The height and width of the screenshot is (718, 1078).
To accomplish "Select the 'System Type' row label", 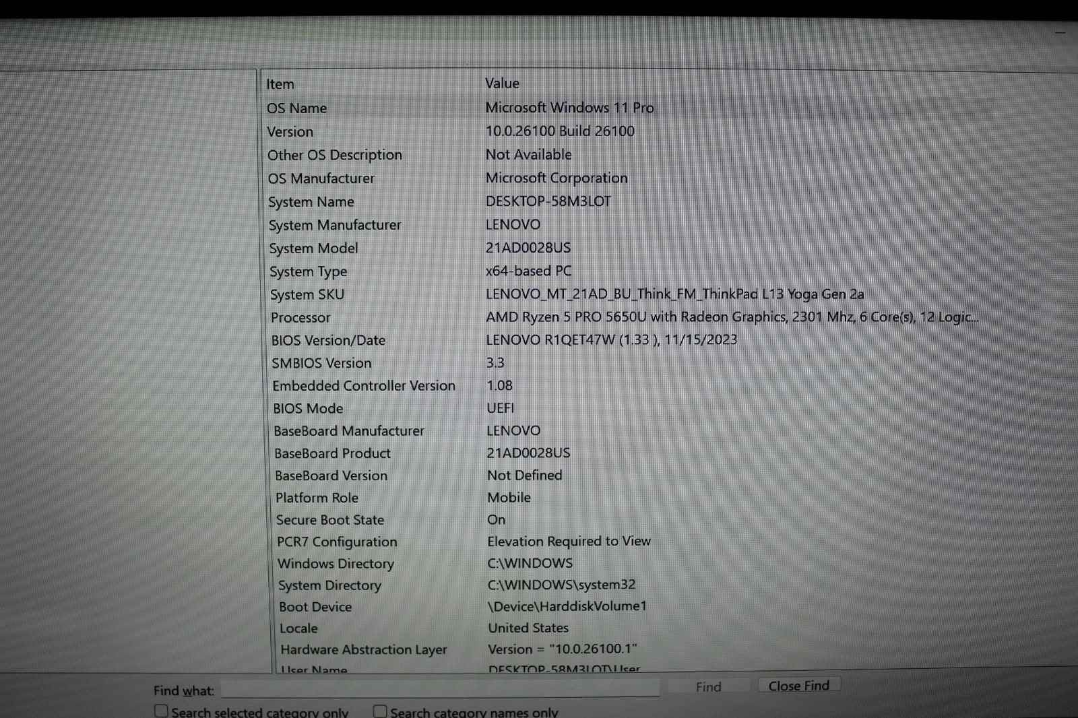I will pos(308,272).
